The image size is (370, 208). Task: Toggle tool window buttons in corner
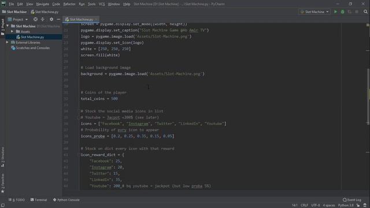tap(2, 206)
